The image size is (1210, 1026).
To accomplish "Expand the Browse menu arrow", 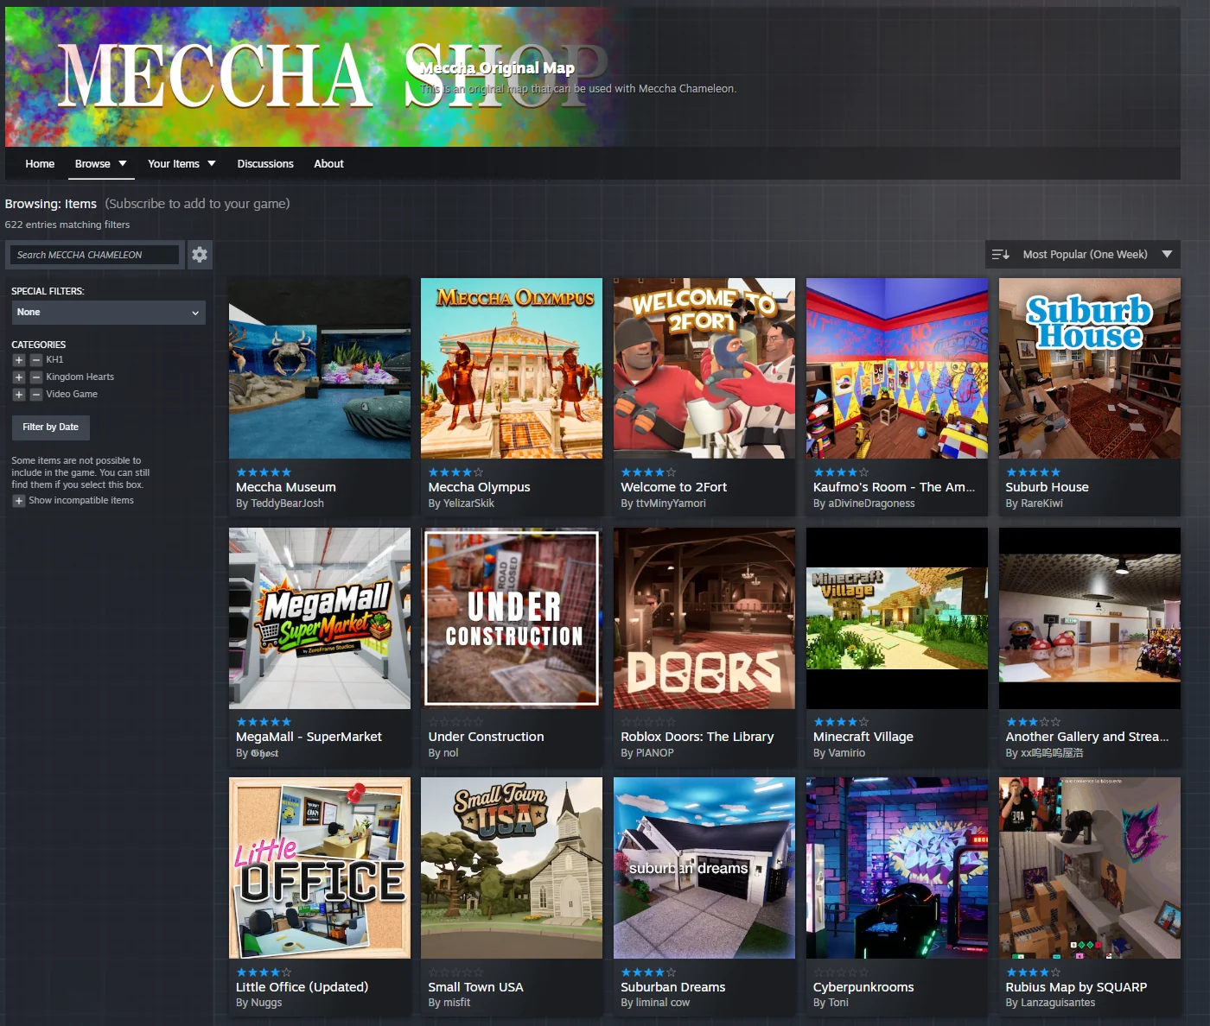I will click(123, 163).
